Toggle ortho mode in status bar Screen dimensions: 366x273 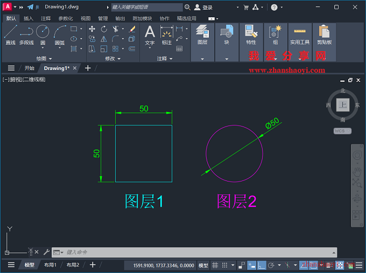click(261, 265)
